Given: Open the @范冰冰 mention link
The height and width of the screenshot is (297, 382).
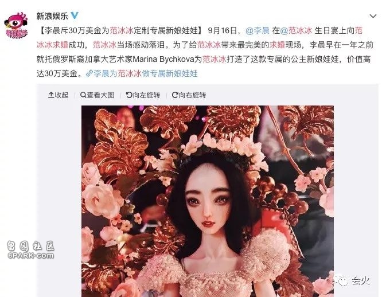Looking at the screenshot, I should pos(296,30).
